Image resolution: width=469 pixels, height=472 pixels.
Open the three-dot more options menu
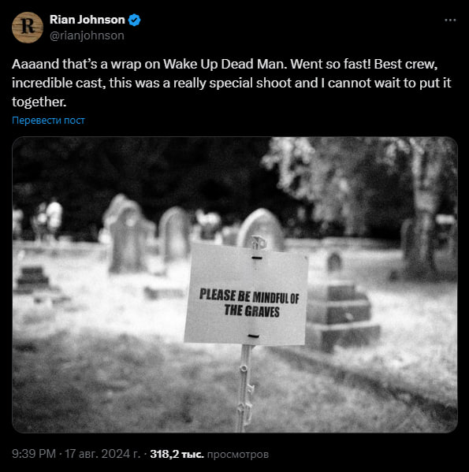[x=450, y=20]
